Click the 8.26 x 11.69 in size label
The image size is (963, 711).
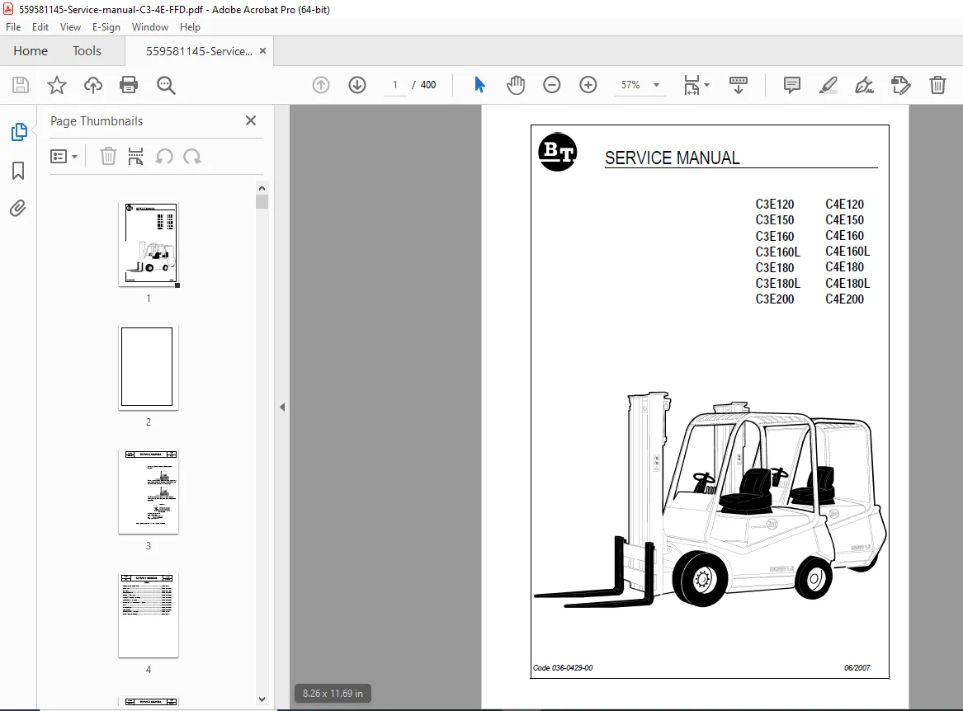(x=333, y=694)
